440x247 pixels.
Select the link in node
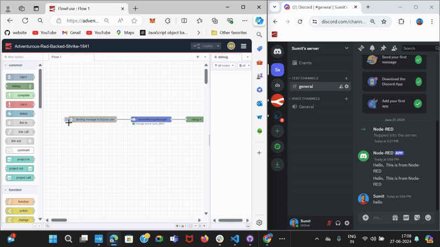click(x=20, y=122)
